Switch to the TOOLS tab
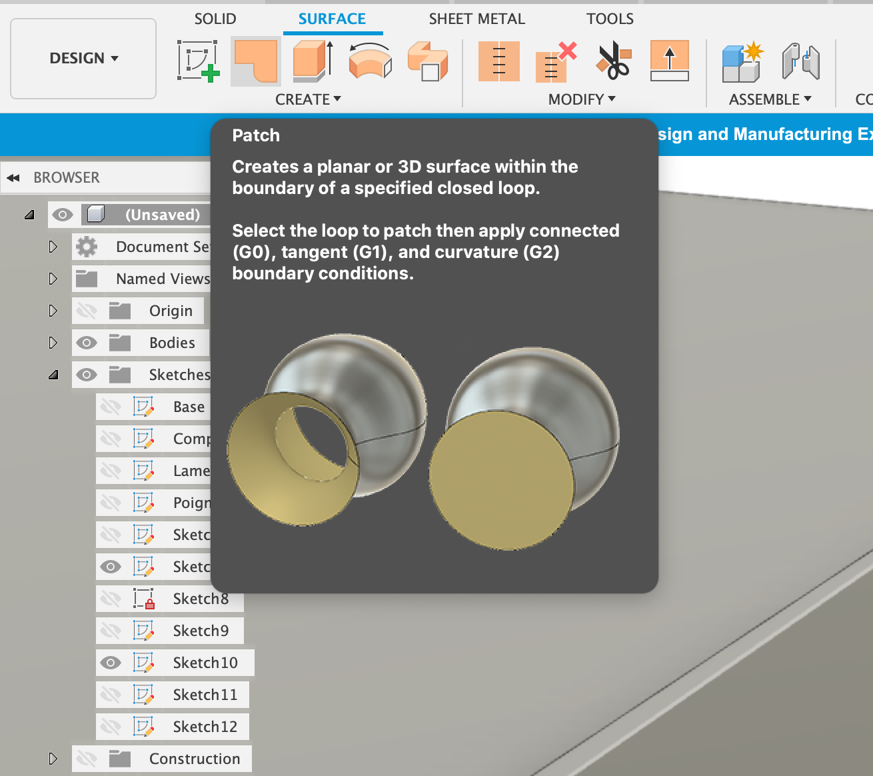Screen dimensions: 873x776 610,19
